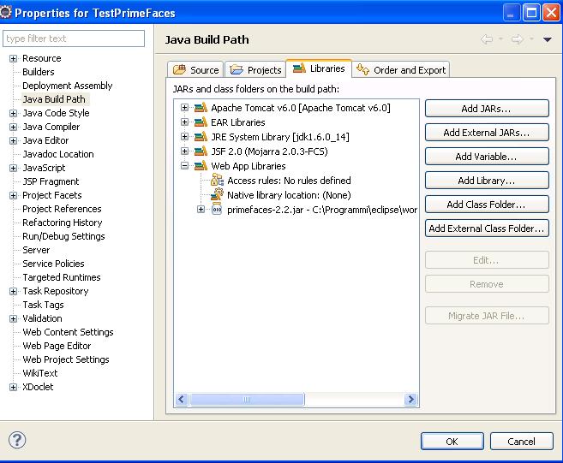563x463 pixels.
Task: Click the JSF 2.0 library icon
Action: 201,151
